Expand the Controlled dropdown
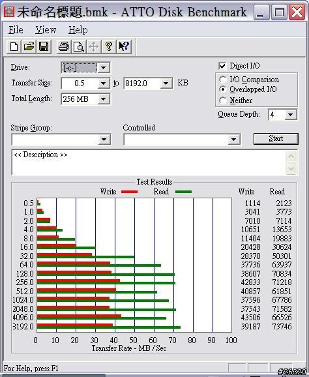The height and width of the screenshot is (377, 309). click(233, 140)
